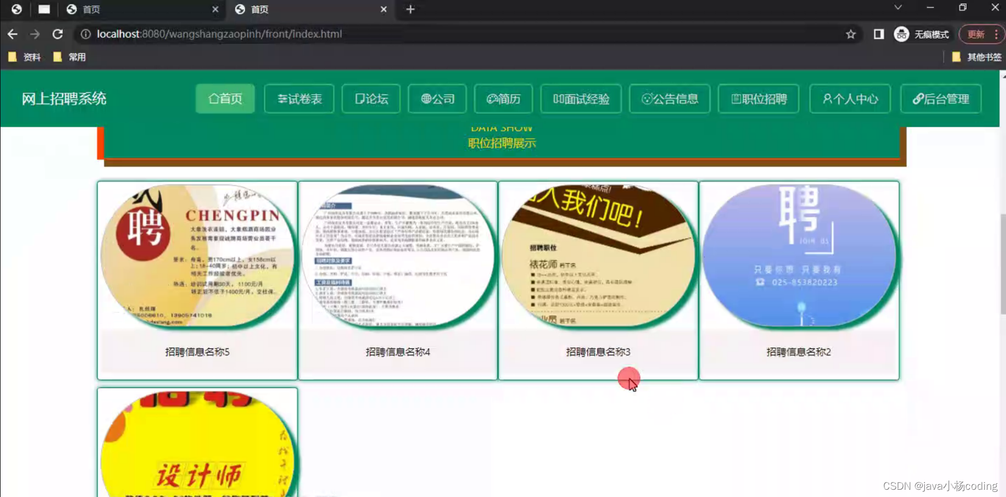This screenshot has height=497, width=1006.
Task: Open the 资料 bookmarks folder
Action: click(x=24, y=57)
